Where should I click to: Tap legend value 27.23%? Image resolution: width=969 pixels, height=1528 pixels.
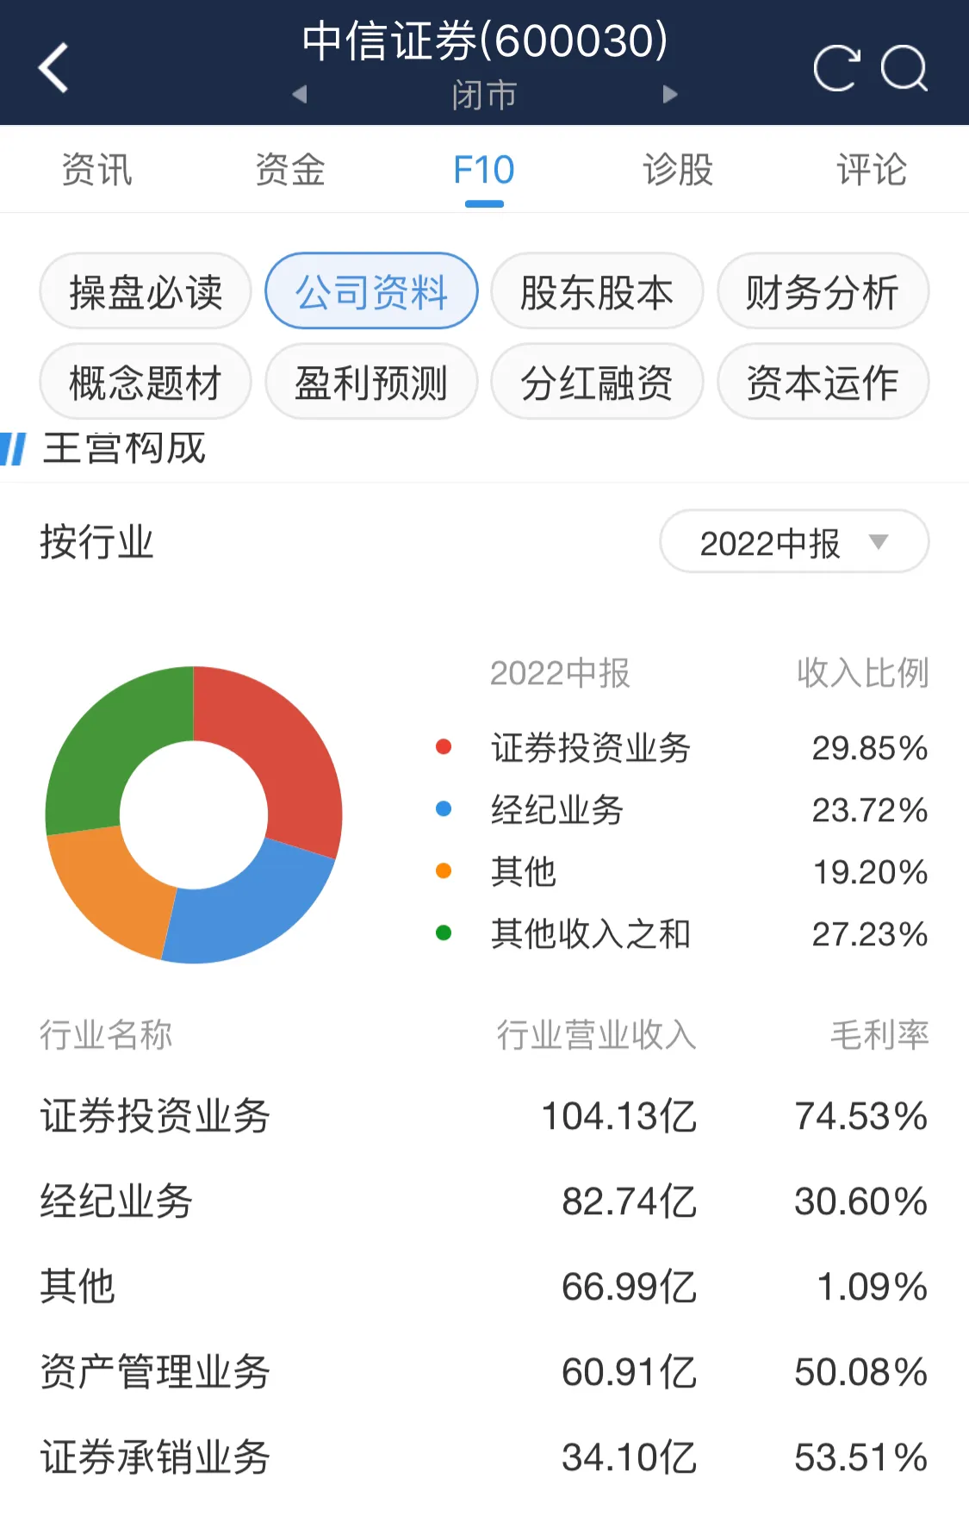click(870, 933)
